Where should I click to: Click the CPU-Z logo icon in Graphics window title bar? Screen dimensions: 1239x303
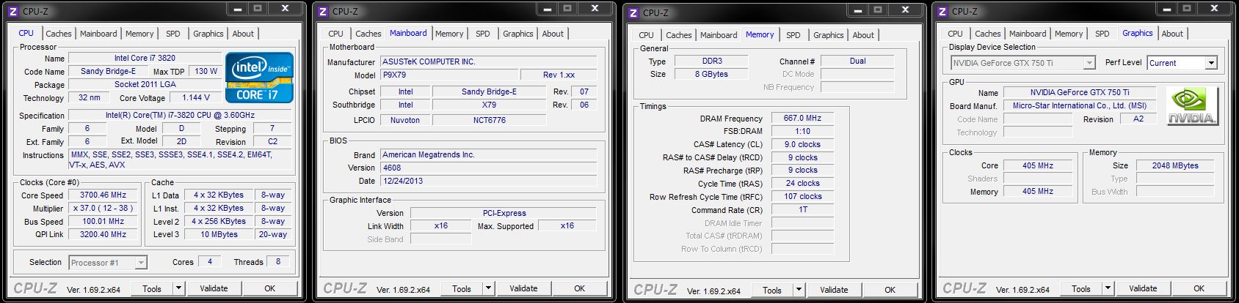click(942, 11)
